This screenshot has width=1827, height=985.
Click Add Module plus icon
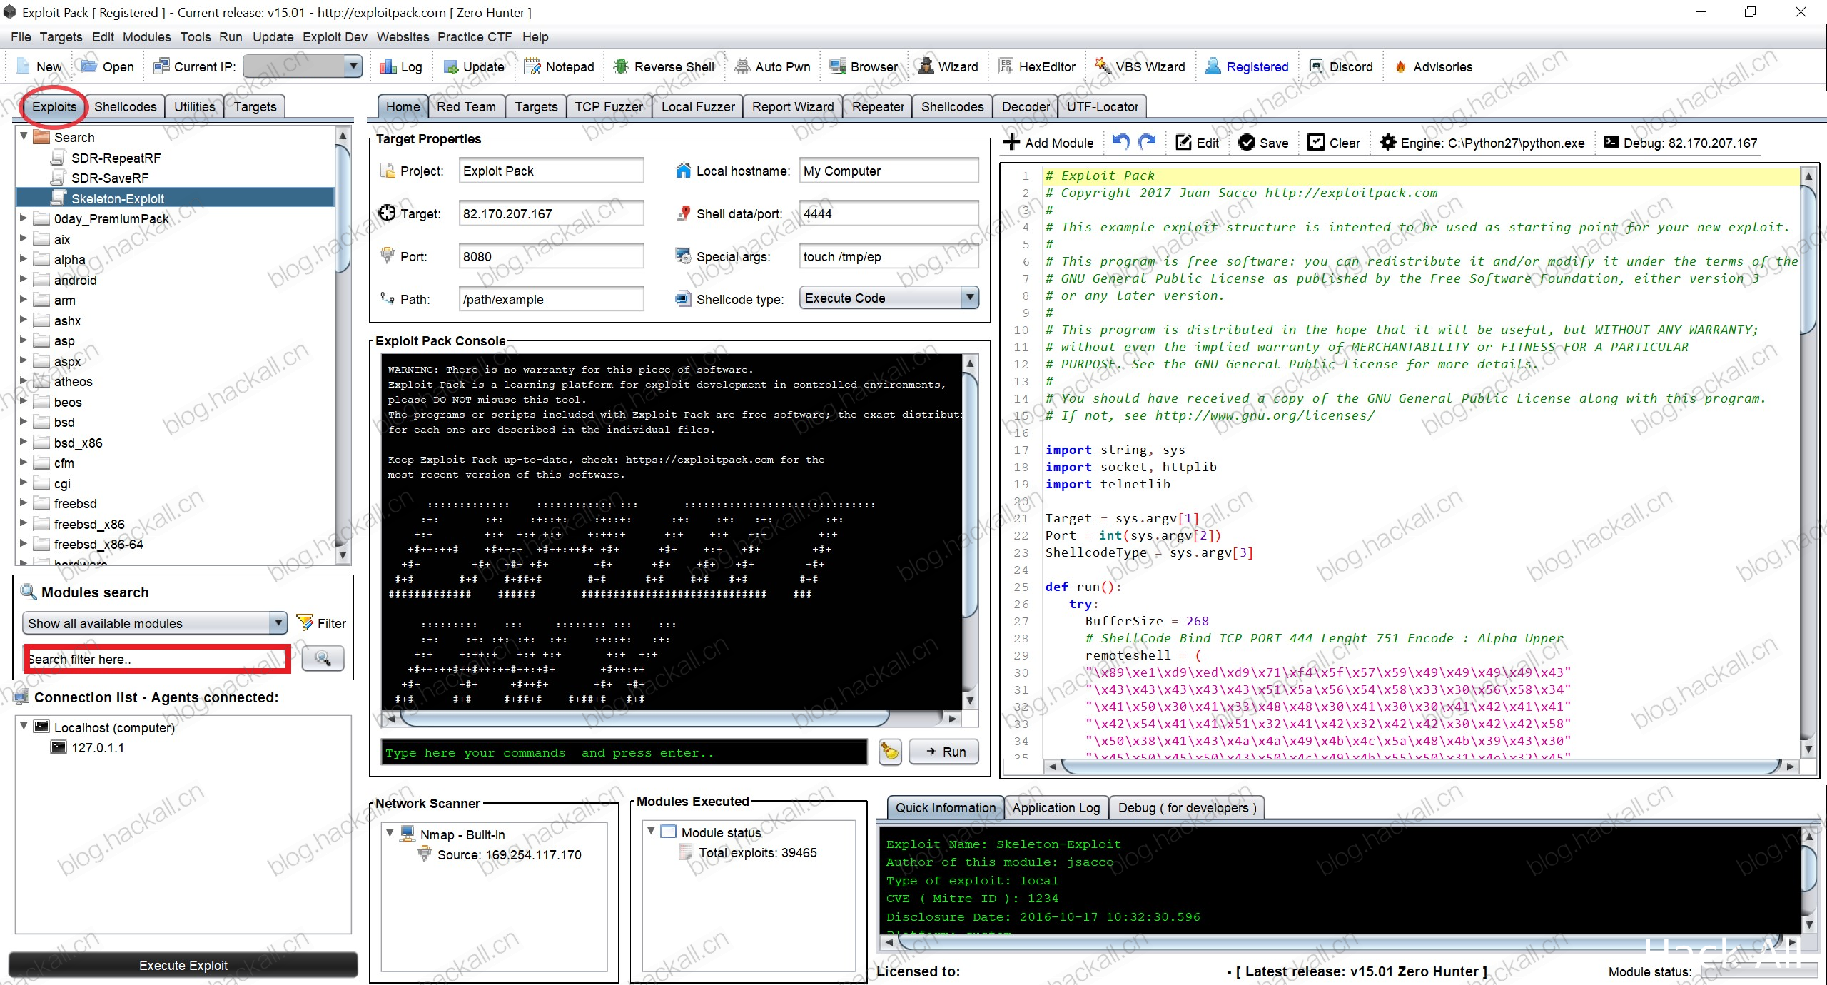(x=1011, y=142)
